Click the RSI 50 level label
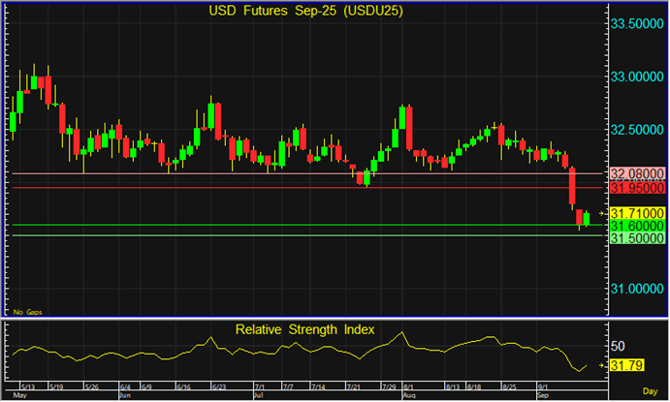The image size is (670, 402). pos(618,345)
